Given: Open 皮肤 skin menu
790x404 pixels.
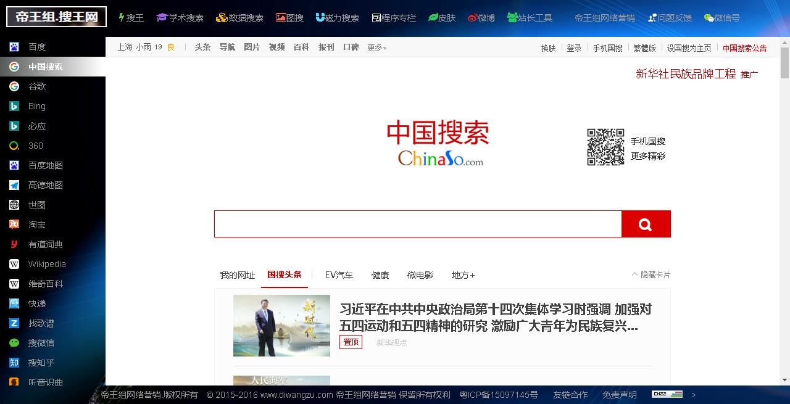Looking at the screenshot, I should coord(442,18).
